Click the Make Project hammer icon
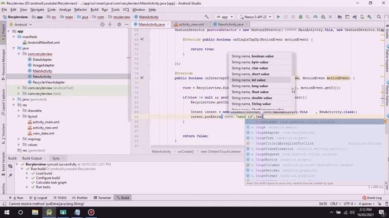The height and width of the screenshot is (218, 389). click(x=207, y=17)
